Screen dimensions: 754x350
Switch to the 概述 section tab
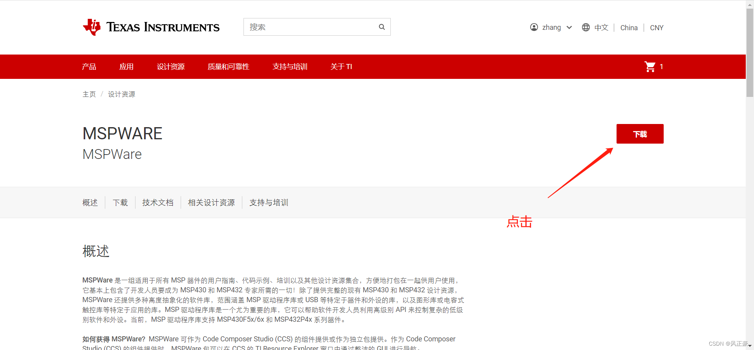90,202
